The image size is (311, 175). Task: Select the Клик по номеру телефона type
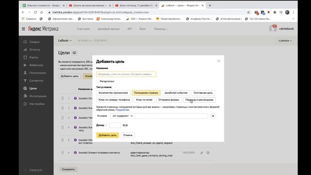click(x=114, y=100)
